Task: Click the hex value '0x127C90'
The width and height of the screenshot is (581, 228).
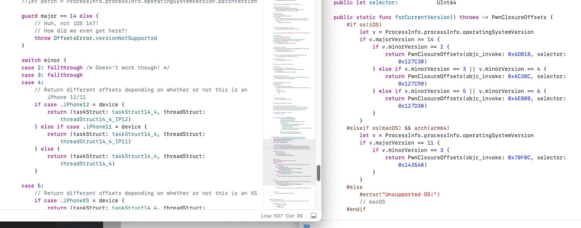Action: [410, 84]
